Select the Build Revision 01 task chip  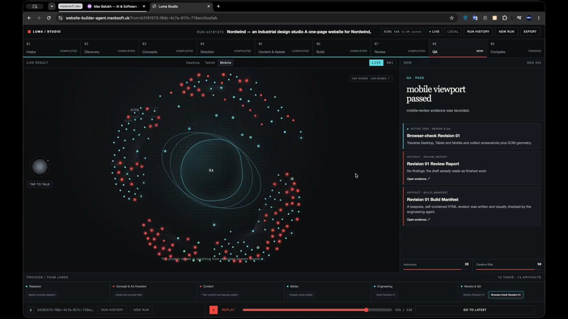coord(386,295)
